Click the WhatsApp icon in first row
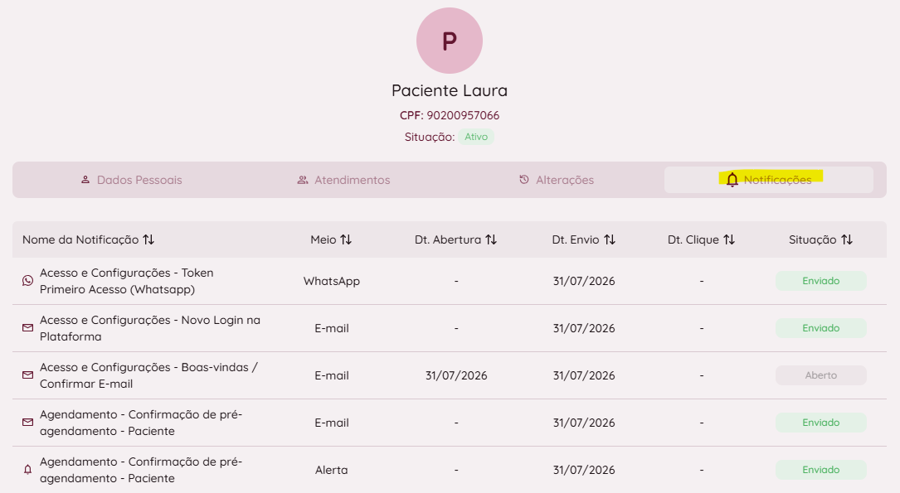900x493 pixels. click(27, 281)
